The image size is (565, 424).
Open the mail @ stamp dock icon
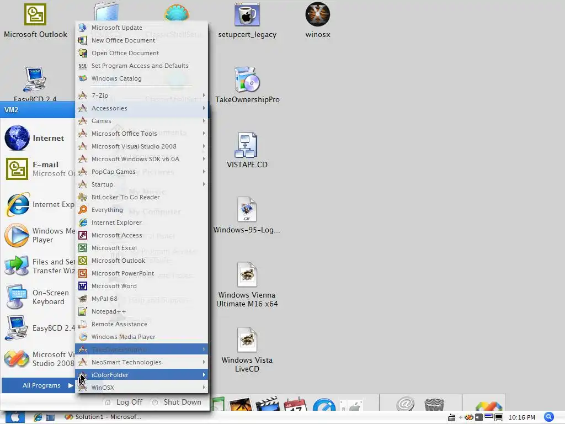(x=406, y=404)
